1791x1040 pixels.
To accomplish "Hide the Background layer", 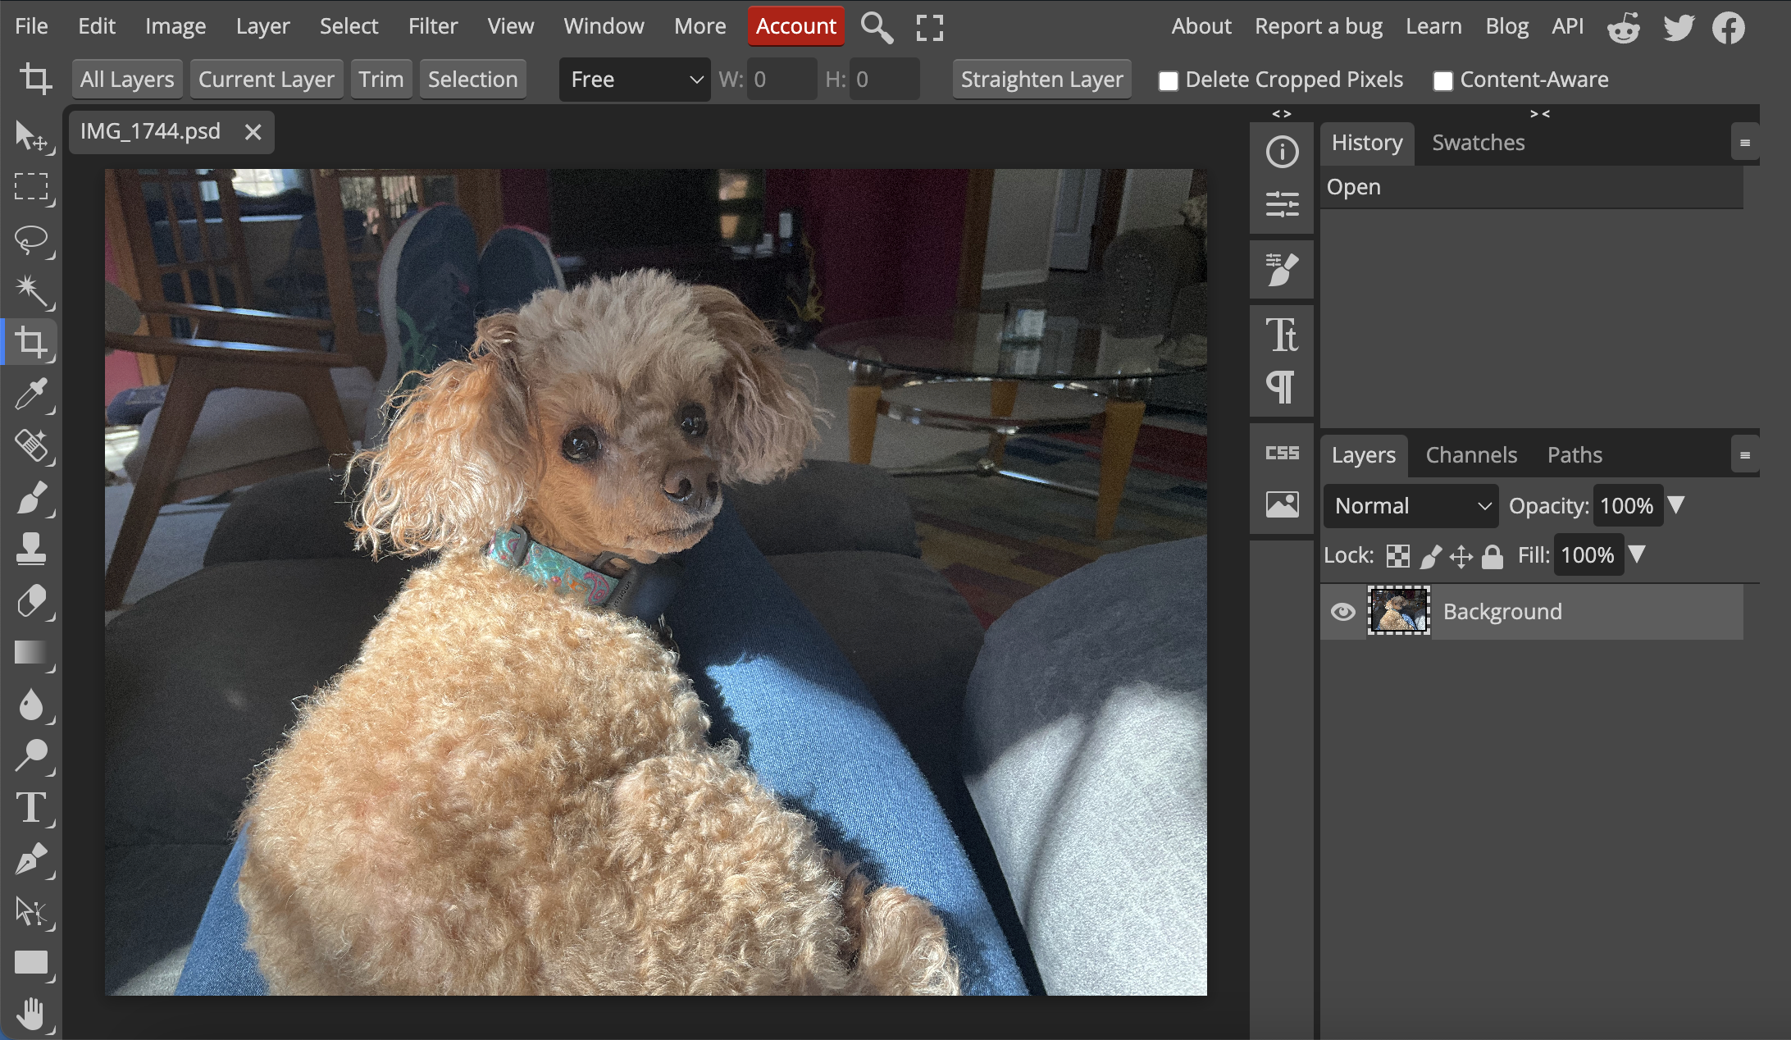I will coord(1341,612).
